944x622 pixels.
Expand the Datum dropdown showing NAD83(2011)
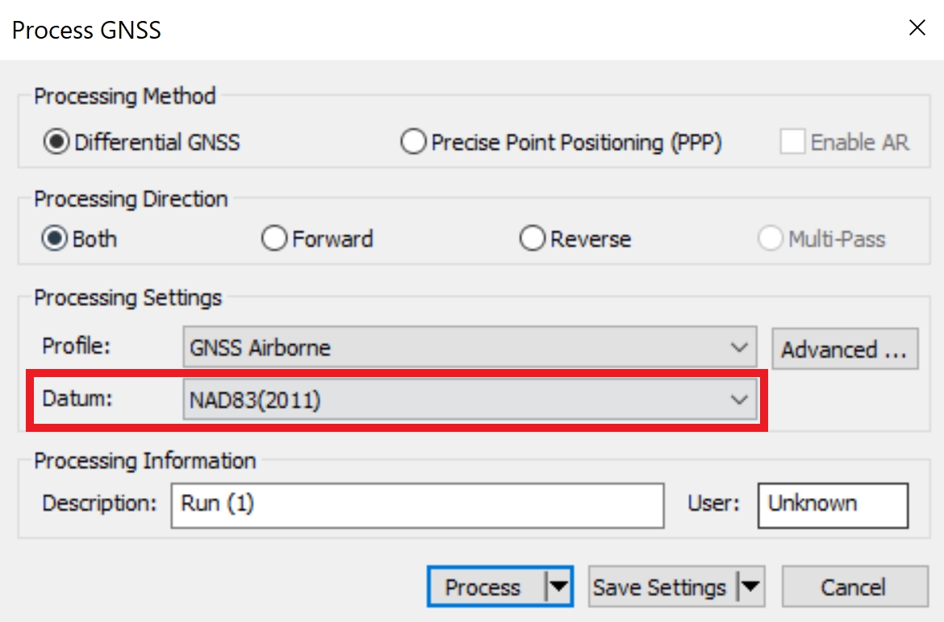(470, 400)
